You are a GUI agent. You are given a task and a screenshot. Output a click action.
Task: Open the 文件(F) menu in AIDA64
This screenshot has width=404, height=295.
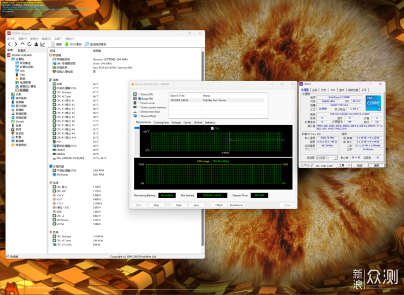[11, 39]
